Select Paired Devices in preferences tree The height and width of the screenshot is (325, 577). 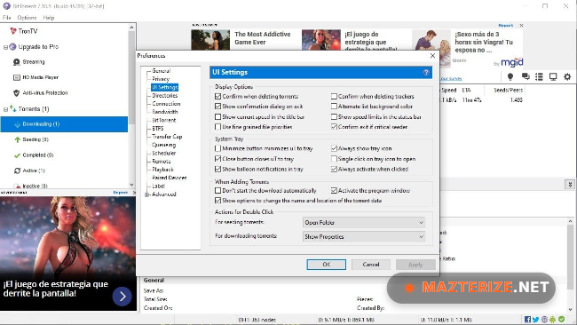point(170,178)
